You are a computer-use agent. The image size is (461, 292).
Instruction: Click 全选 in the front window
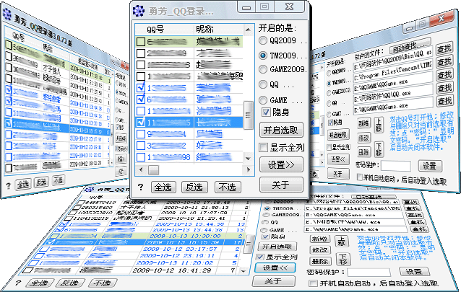pyautogui.click(x=163, y=187)
